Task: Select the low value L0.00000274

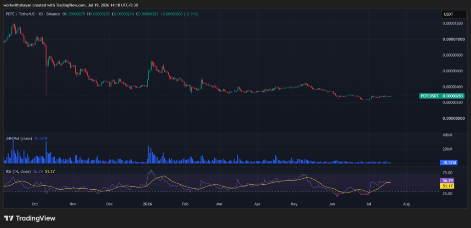Action: coord(123,14)
